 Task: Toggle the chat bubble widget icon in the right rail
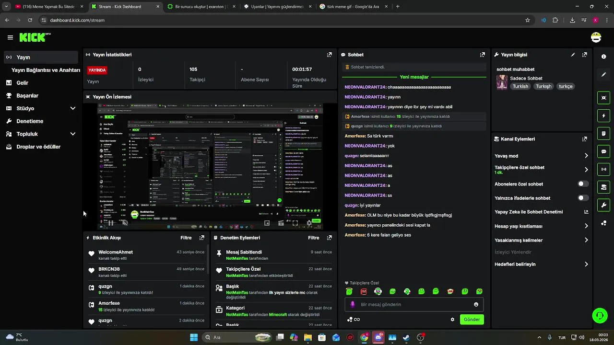(x=603, y=151)
